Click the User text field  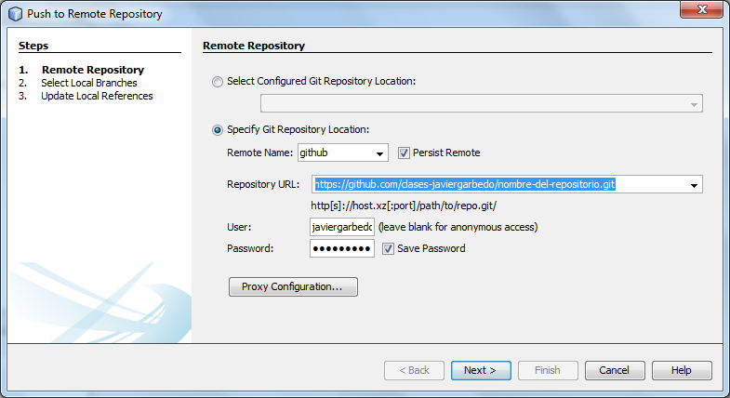[x=342, y=227]
